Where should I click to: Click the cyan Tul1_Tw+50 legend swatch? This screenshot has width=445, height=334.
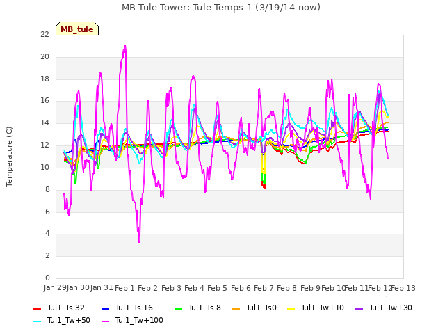coord(37,321)
